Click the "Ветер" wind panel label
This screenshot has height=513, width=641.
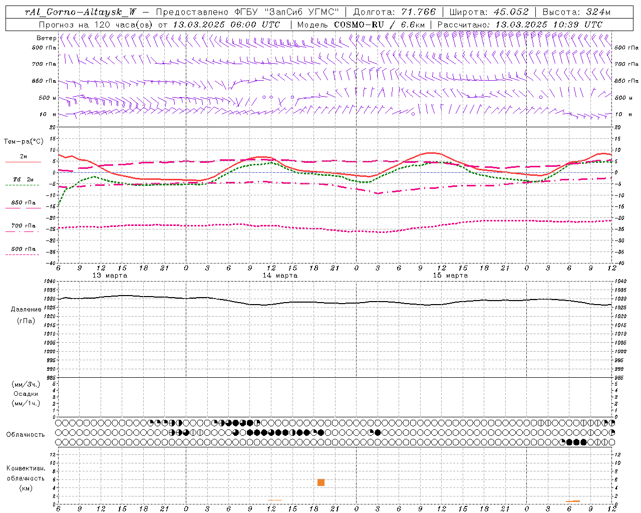click(x=46, y=38)
